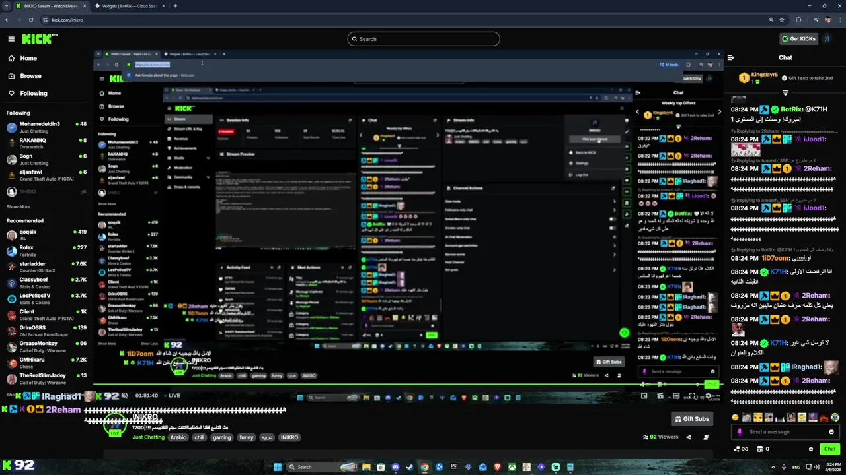The height and width of the screenshot is (475, 846).
Task: Click the stream player settings gear
Action: pyautogui.click(x=709, y=396)
